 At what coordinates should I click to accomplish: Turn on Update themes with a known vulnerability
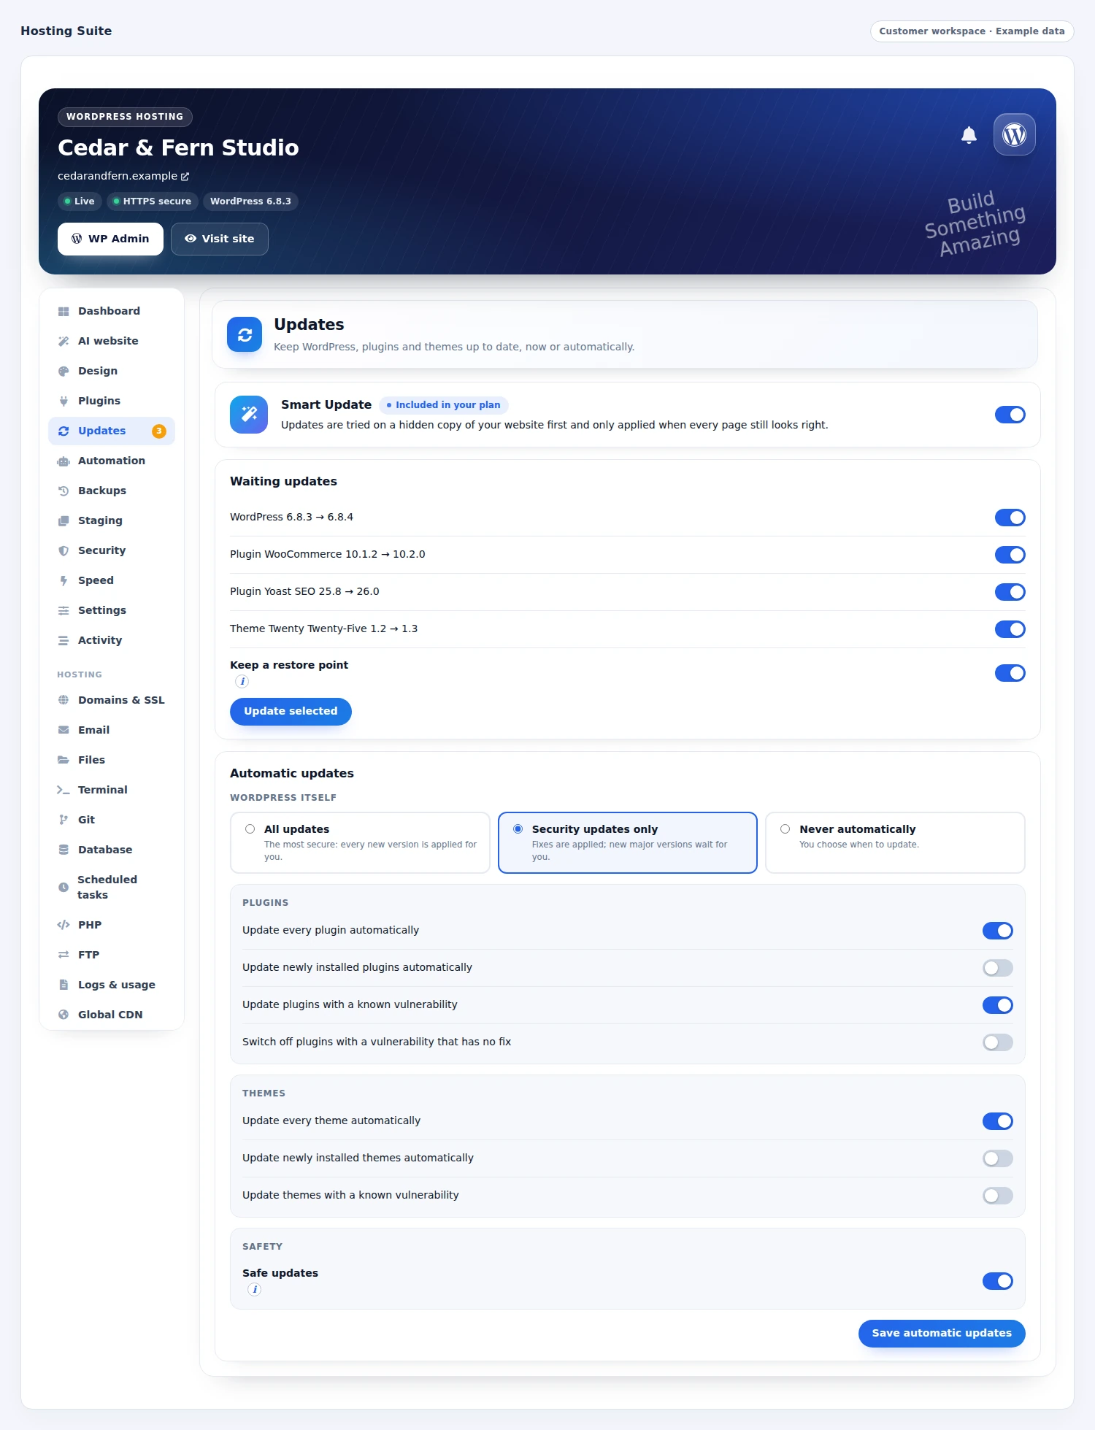coord(998,1196)
